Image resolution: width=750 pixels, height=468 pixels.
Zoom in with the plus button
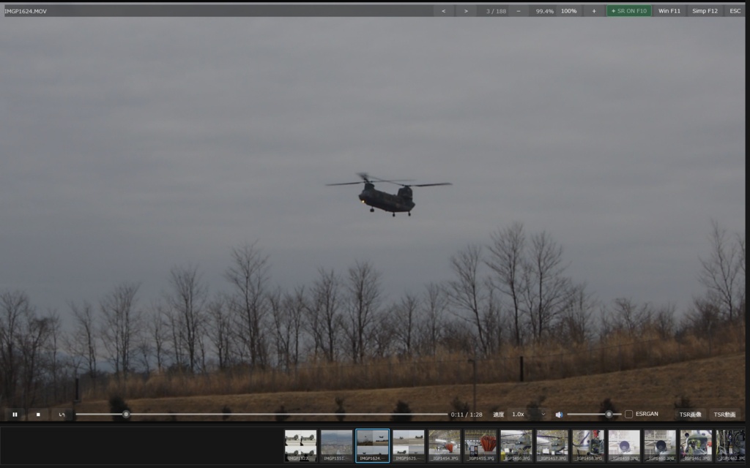[594, 11]
